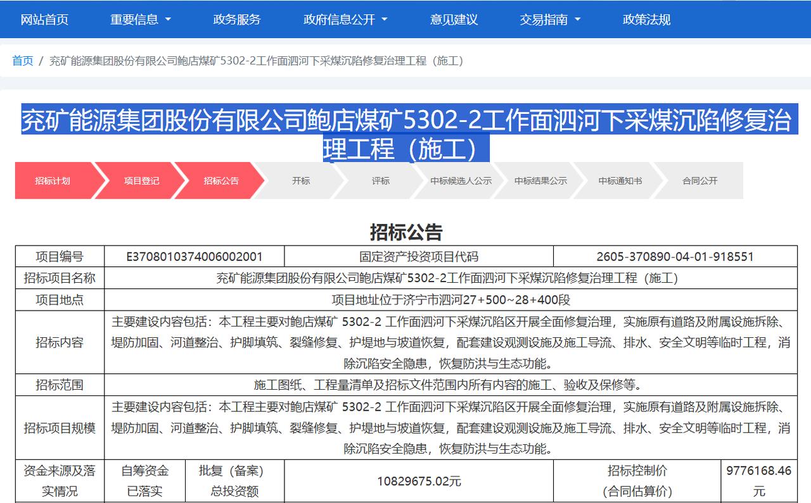Expand the 政府信息公开 dropdown menu
Screen dimensions: 811x503
[345, 20]
